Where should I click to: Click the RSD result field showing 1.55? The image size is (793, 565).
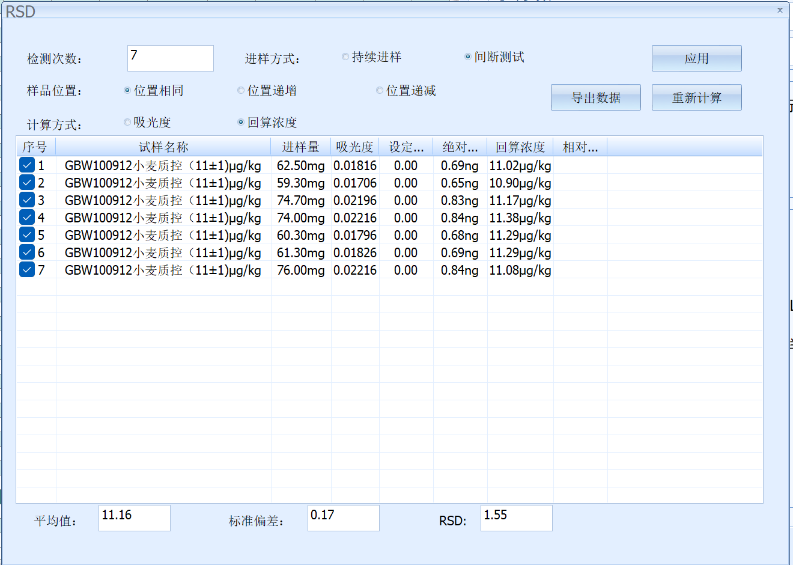517,518
